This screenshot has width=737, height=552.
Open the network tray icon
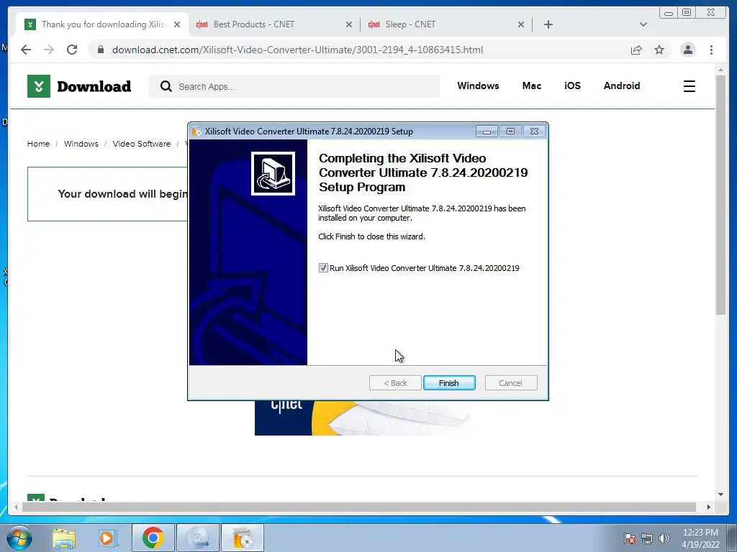[647, 538]
